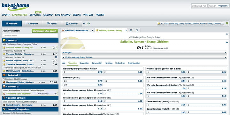Select Game Handicap +3.5 odds 3.25

pos(166,105)
